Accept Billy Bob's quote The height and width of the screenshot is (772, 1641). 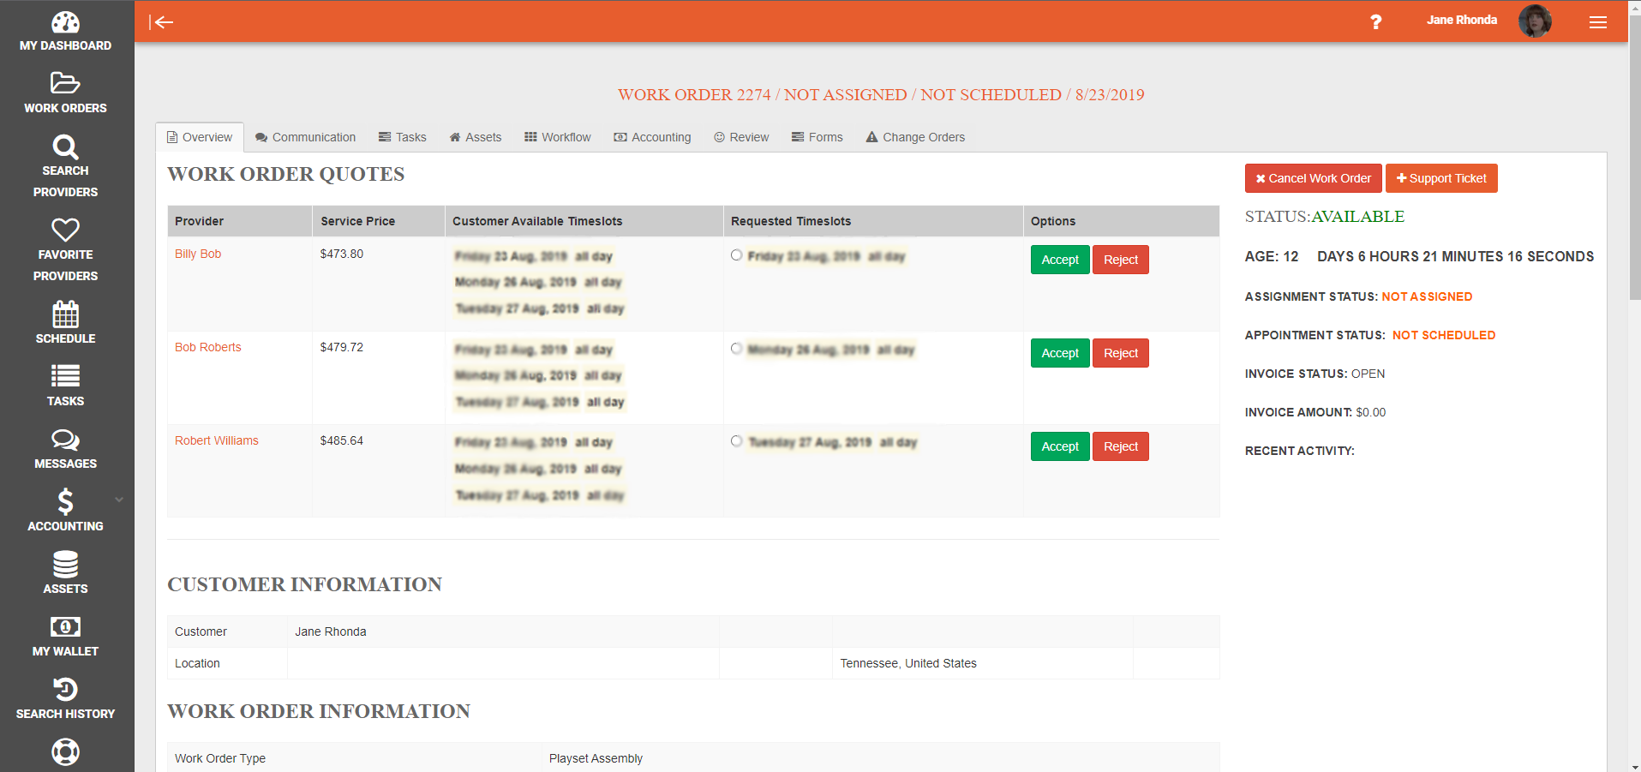pos(1059,260)
